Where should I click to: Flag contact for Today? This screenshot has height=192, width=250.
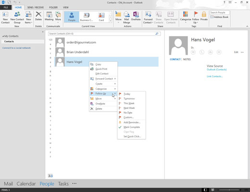point(132,94)
